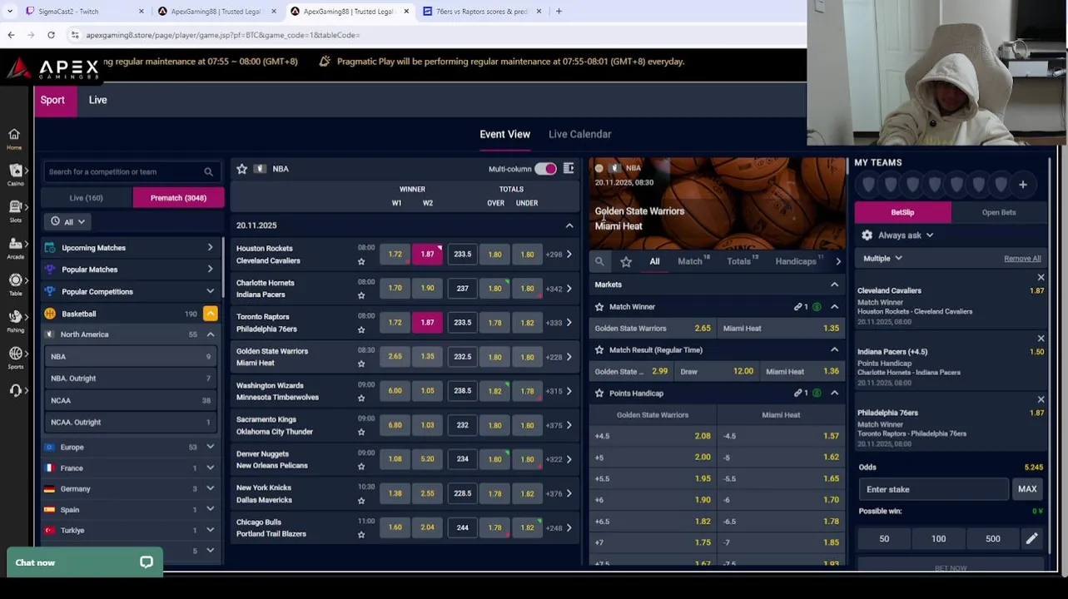
Task: Open the Handicaps markets tab
Action: click(x=797, y=262)
